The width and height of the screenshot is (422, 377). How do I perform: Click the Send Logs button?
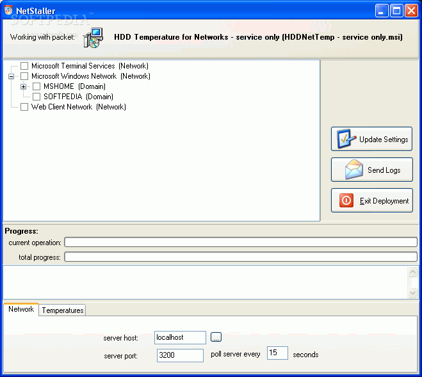pyautogui.click(x=371, y=170)
